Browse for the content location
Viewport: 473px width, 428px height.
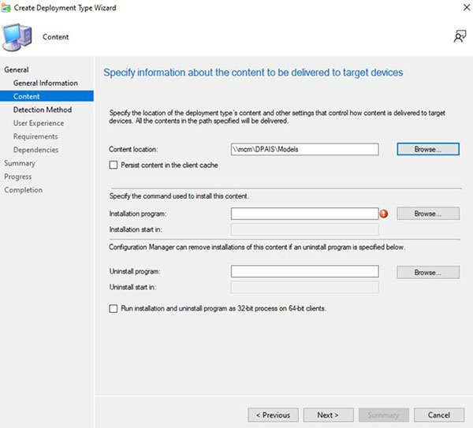point(427,148)
